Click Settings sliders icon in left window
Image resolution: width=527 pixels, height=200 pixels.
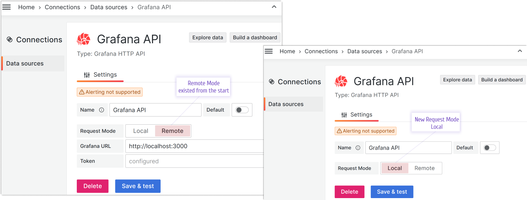pos(87,75)
